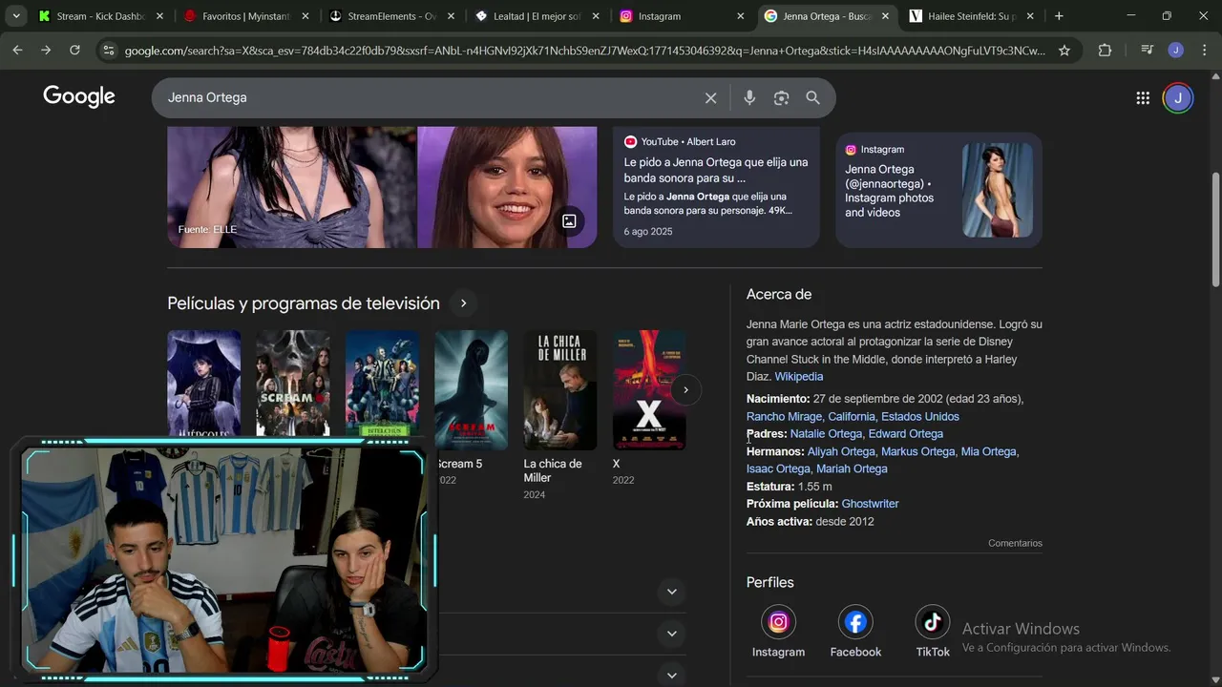This screenshot has width=1222, height=687.
Task: Open the Scream movie poster
Action: [293, 384]
